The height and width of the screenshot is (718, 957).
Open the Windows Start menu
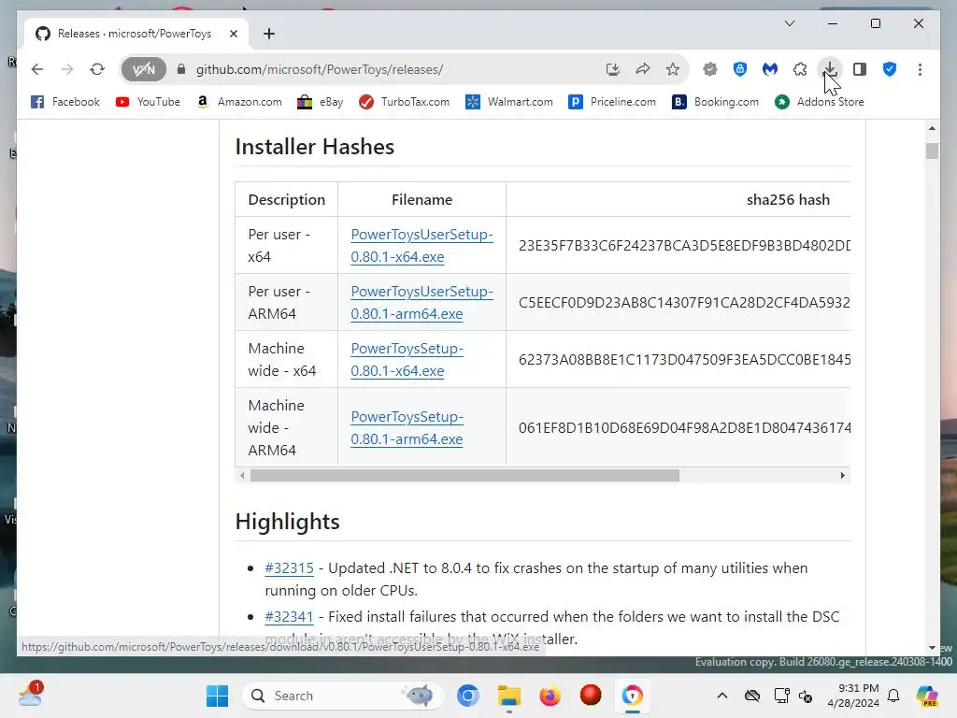217,696
